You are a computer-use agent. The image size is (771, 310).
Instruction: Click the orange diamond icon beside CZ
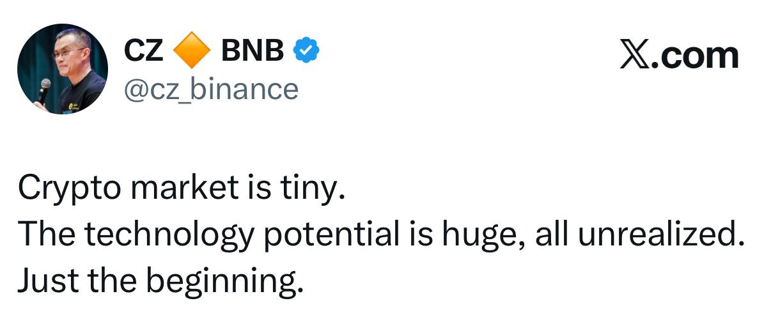[x=191, y=50]
